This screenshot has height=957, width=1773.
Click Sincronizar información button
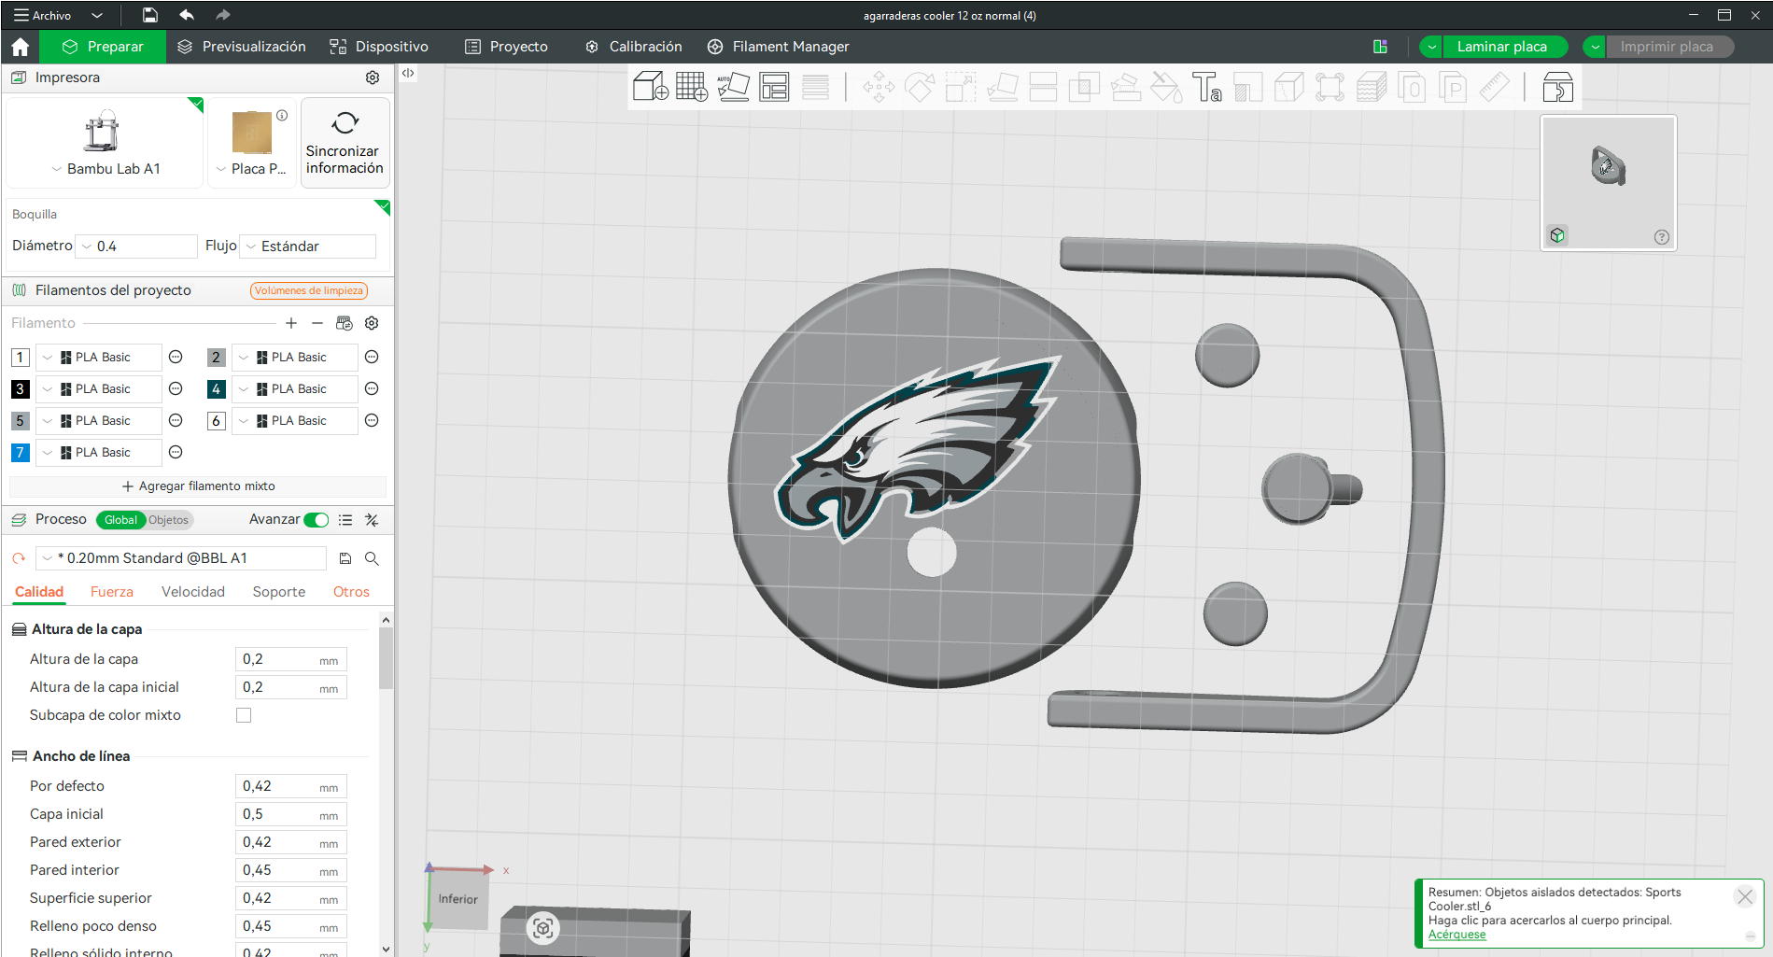coord(345,143)
